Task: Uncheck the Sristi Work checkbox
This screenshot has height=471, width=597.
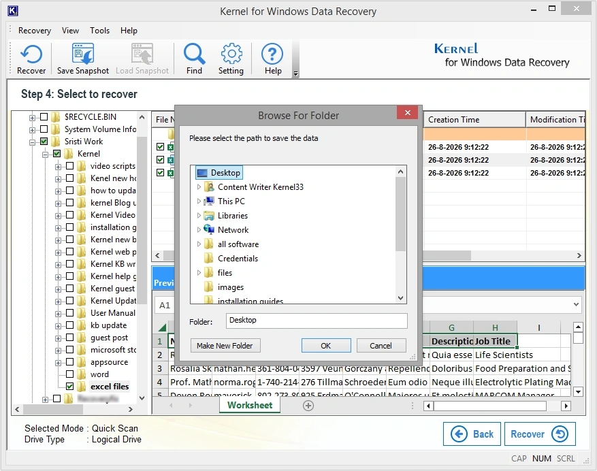Action: click(x=44, y=142)
